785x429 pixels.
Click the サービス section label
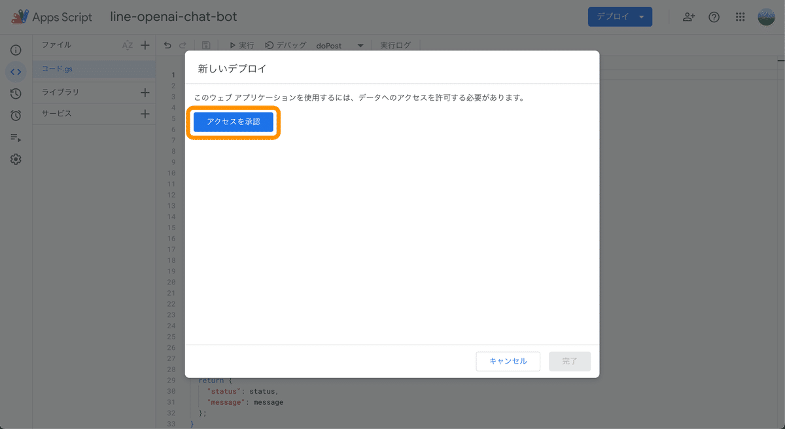click(x=57, y=114)
